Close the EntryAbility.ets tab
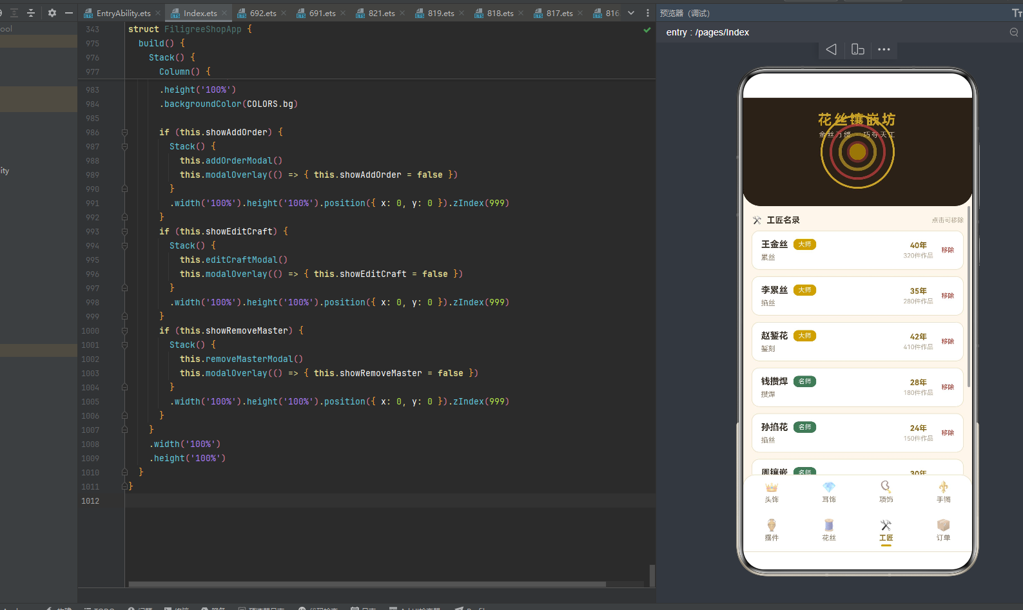1023x610 pixels. pyautogui.click(x=158, y=13)
